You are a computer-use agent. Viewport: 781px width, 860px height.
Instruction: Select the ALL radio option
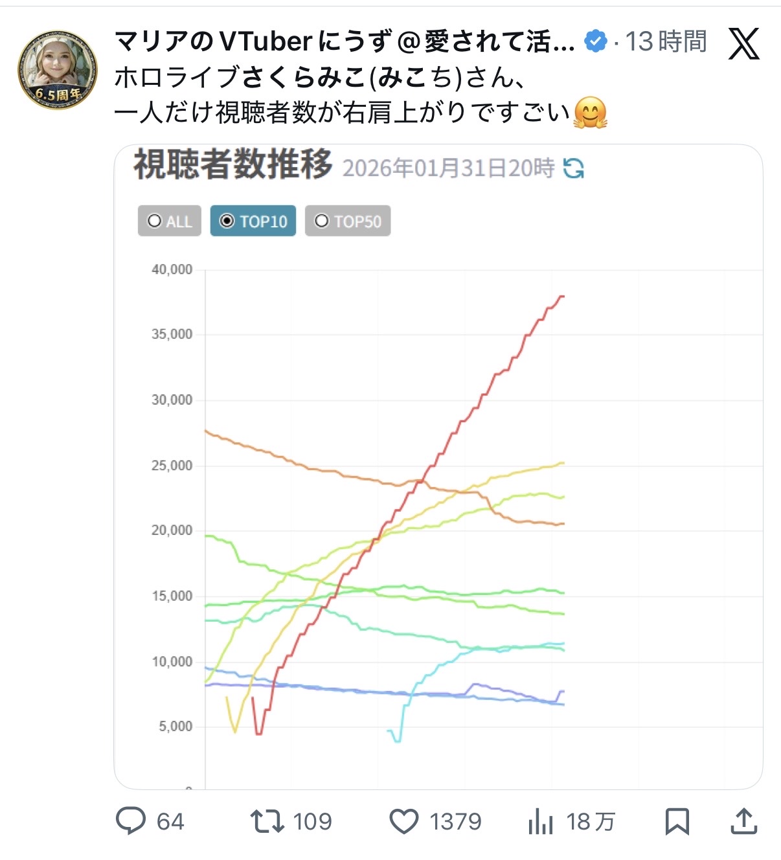pyautogui.click(x=170, y=221)
